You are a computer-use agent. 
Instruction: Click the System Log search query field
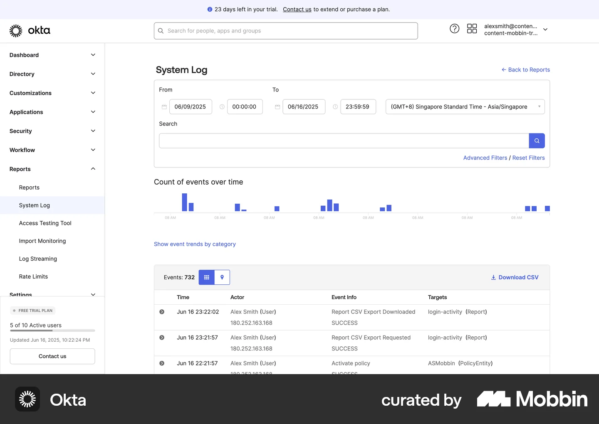point(344,141)
